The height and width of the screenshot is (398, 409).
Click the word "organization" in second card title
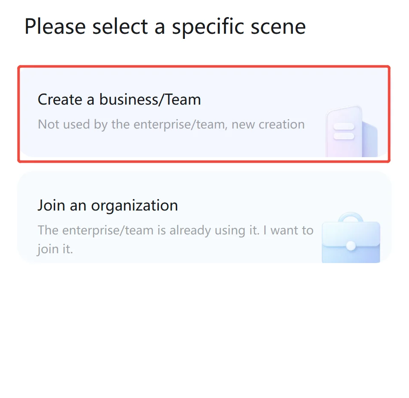[x=134, y=206]
